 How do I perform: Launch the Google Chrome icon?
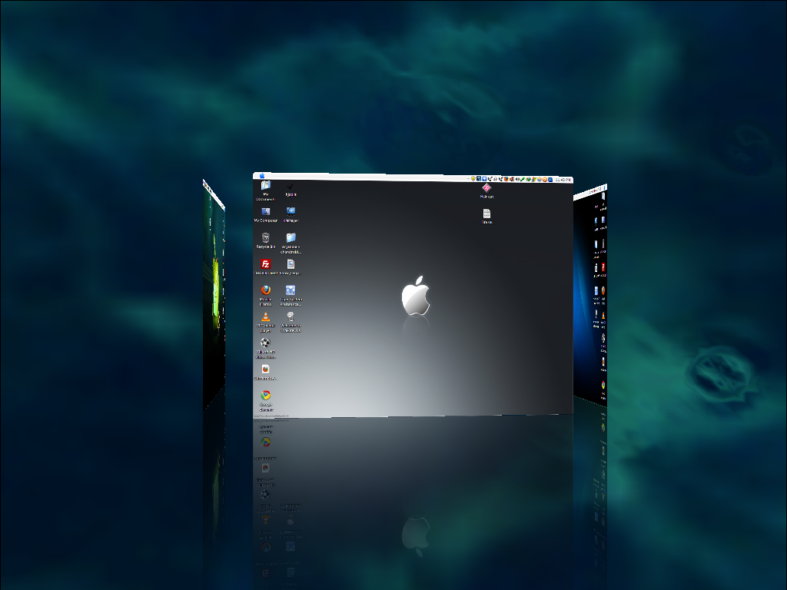pyautogui.click(x=265, y=396)
